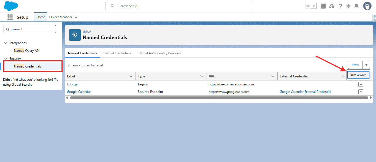
Task: Open the setup gear icon
Action: pos(348,6)
